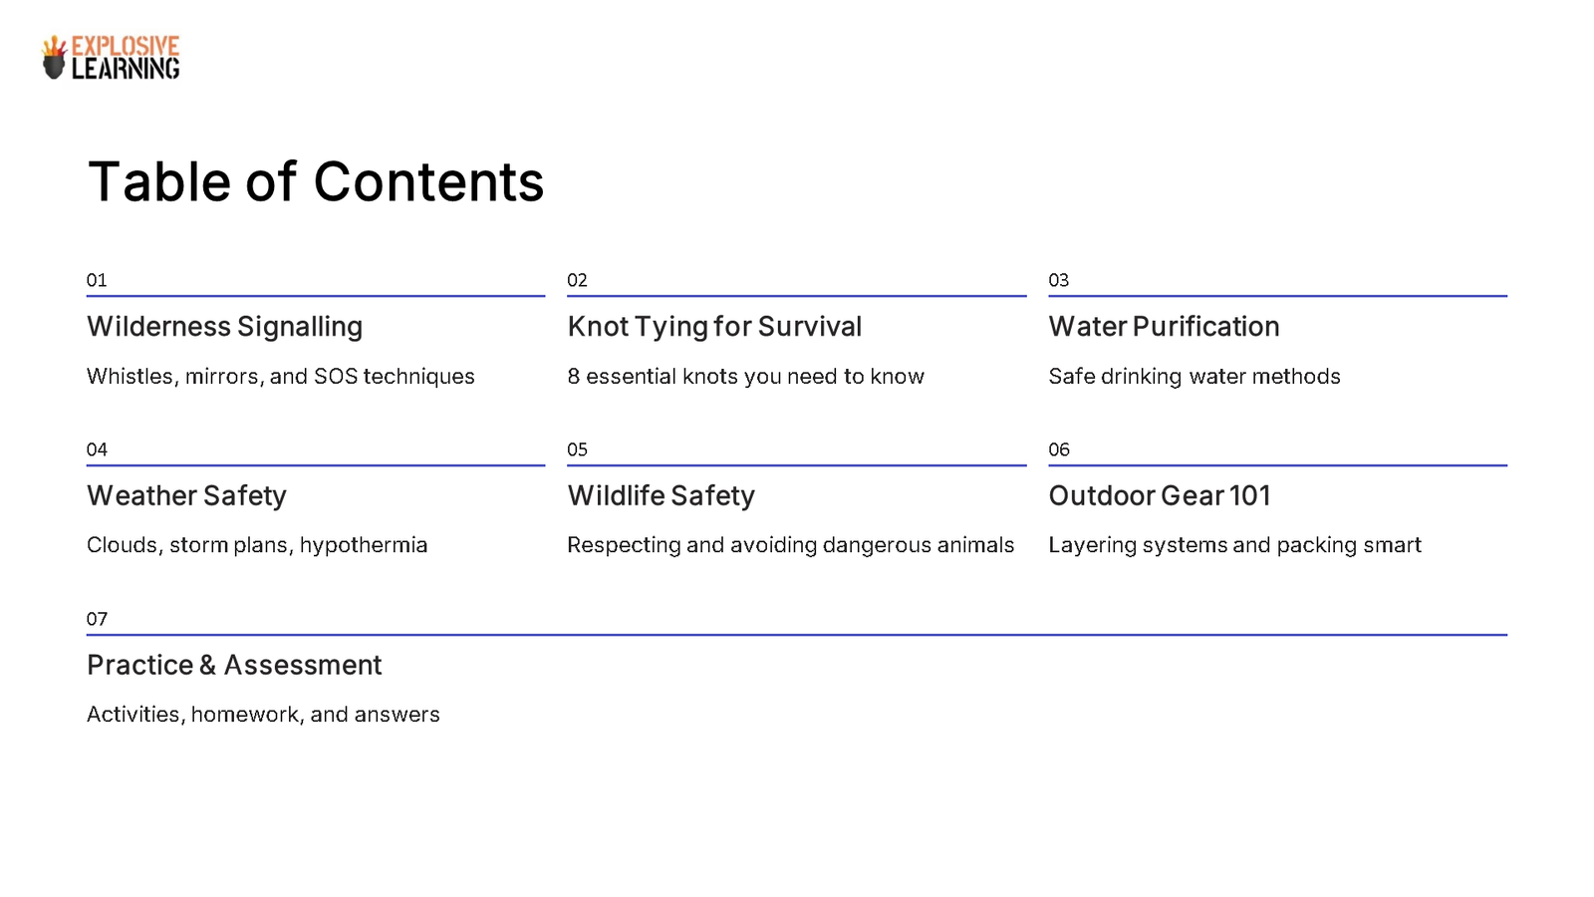This screenshot has width=1594, height=897.
Task: Click the "8 essential knots" description
Action: coord(745,377)
